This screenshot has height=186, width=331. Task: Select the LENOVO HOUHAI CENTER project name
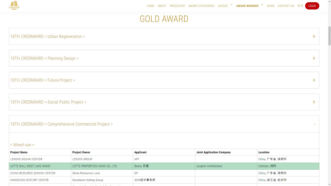pos(26,159)
